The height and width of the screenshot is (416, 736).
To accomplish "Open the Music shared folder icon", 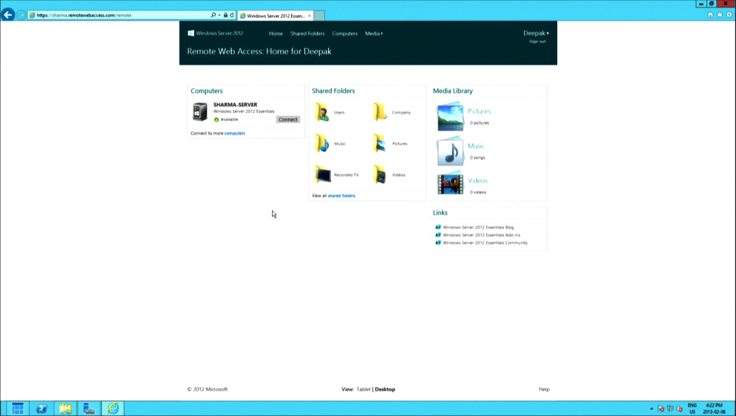I will (322, 143).
